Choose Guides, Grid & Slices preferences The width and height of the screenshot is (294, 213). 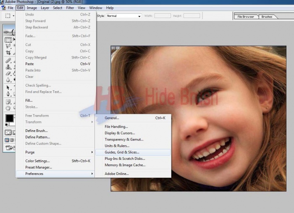point(133,152)
